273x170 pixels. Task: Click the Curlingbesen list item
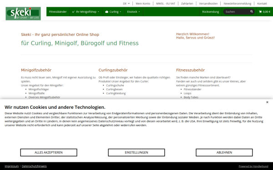(114, 89)
